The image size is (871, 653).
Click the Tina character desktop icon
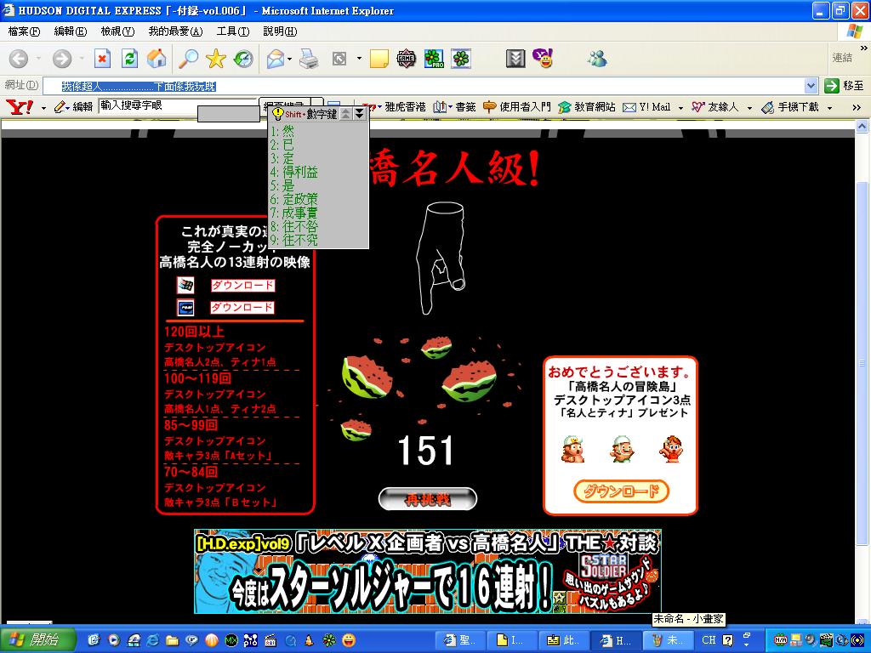click(x=670, y=449)
